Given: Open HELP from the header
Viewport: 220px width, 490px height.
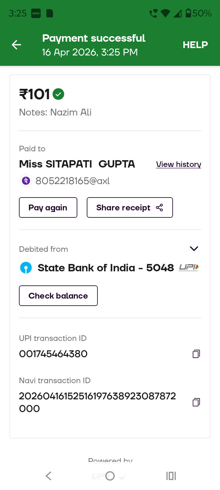Looking at the screenshot, I should [195, 45].
